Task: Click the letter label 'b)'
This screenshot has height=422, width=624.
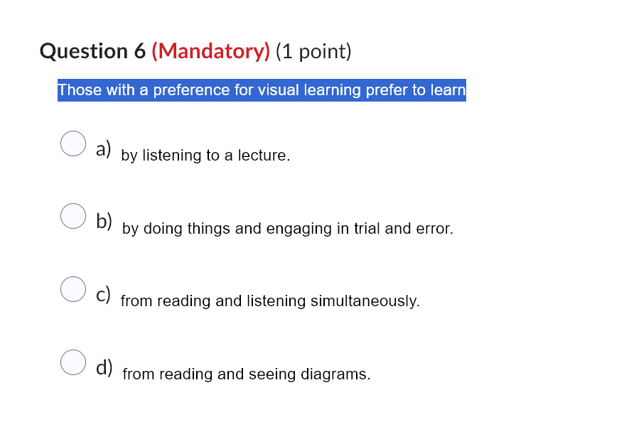Action: (104, 222)
